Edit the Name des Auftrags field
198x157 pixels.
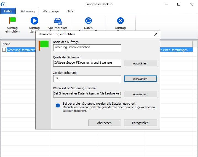(x=87, y=48)
